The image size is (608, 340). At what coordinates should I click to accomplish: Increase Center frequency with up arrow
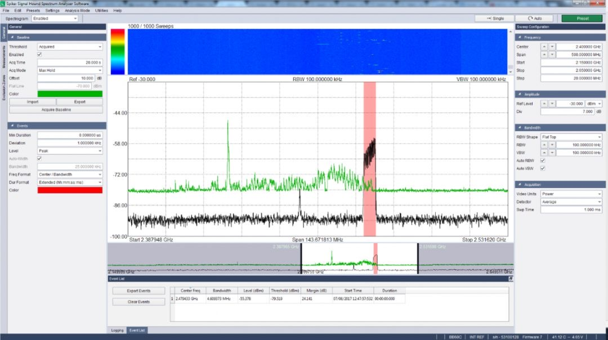pyautogui.click(x=544, y=47)
